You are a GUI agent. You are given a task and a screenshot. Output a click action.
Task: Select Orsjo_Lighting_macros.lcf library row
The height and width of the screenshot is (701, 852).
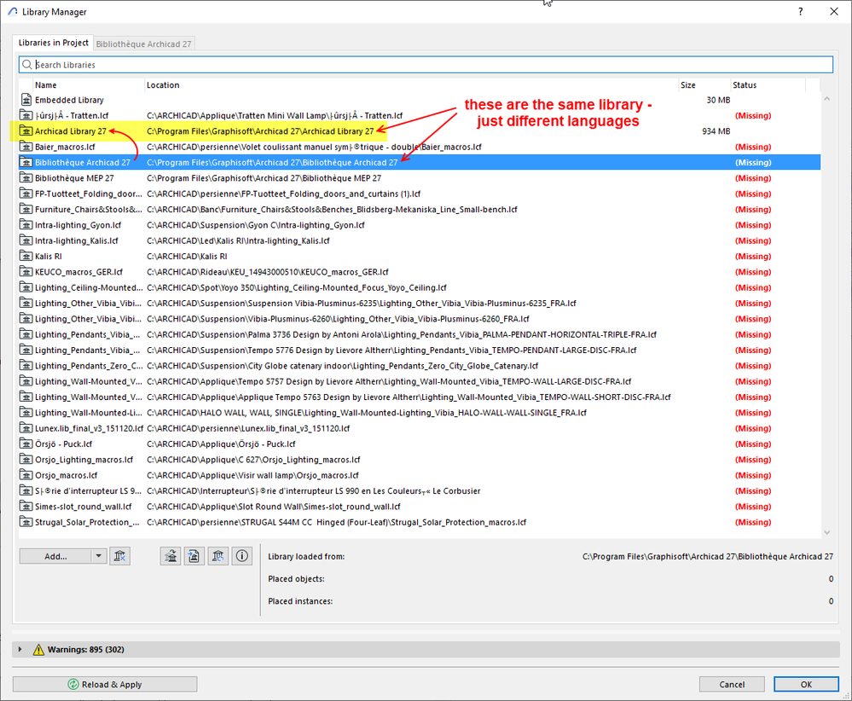point(420,460)
